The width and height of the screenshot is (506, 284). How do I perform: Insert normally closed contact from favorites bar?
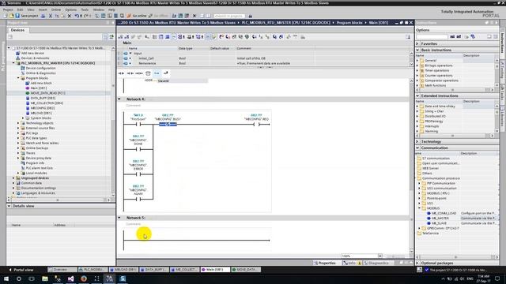(x=130, y=73)
